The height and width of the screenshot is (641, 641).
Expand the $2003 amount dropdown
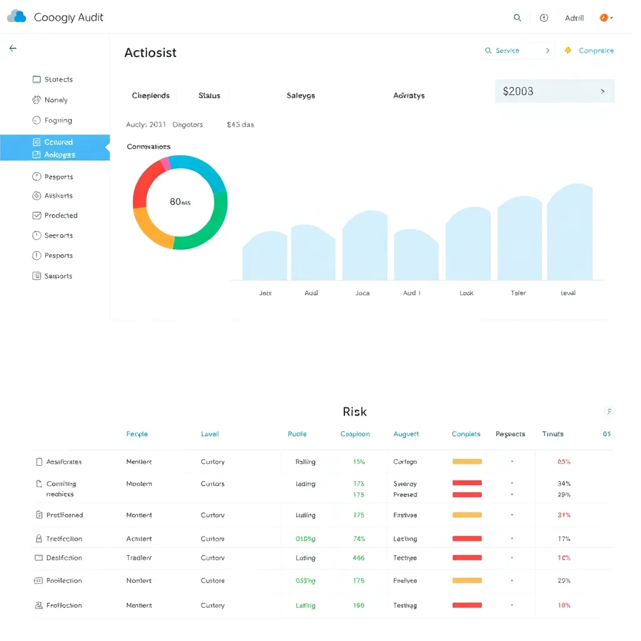pos(603,91)
